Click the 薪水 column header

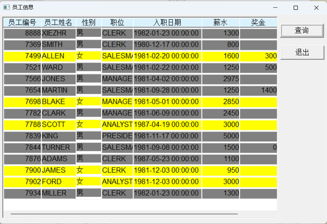coord(221,23)
